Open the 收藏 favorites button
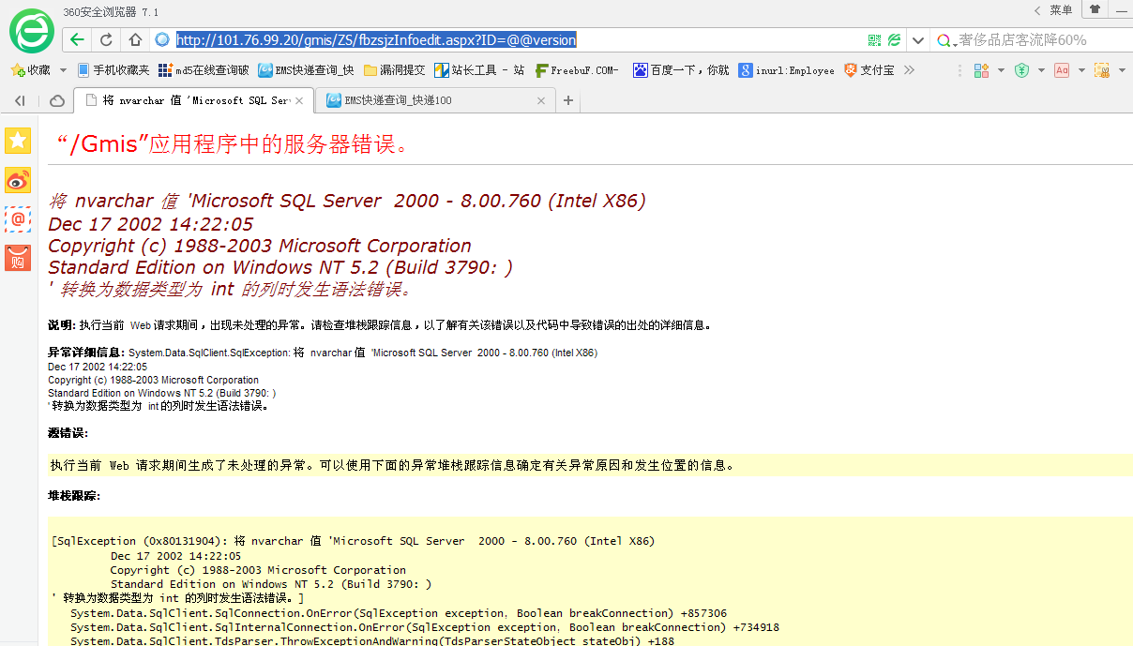 click(x=31, y=70)
